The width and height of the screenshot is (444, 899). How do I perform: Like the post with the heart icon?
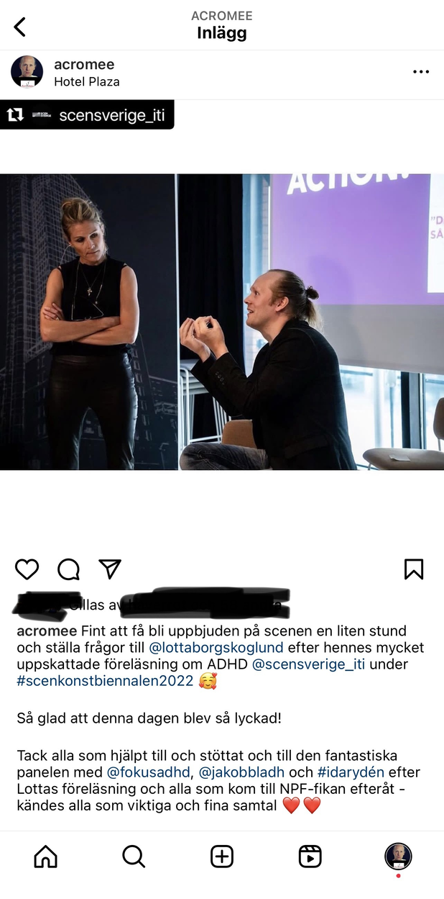[x=27, y=569]
